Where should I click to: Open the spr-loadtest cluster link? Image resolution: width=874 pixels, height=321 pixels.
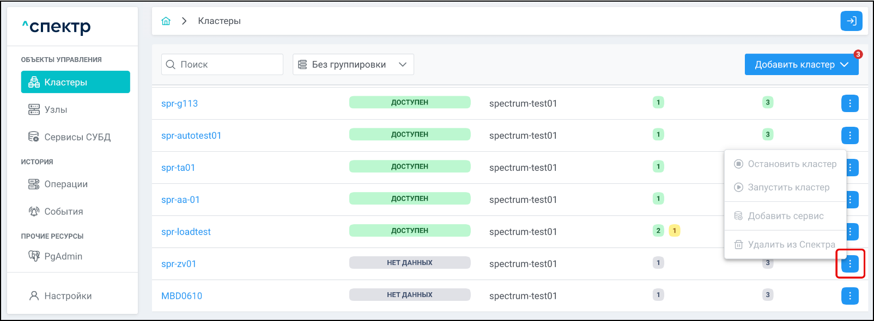pos(186,232)
